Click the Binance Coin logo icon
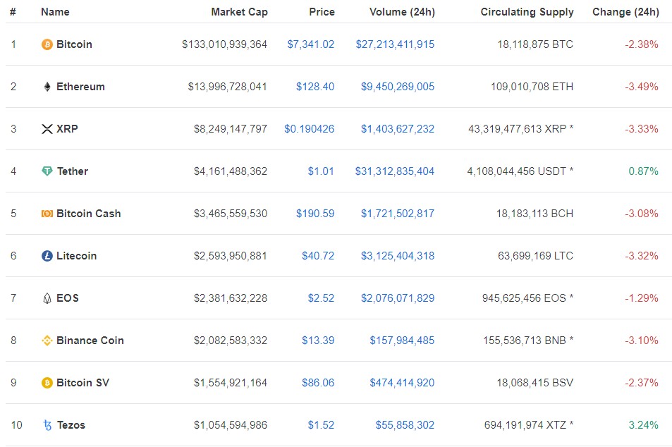 coord(47,341)
